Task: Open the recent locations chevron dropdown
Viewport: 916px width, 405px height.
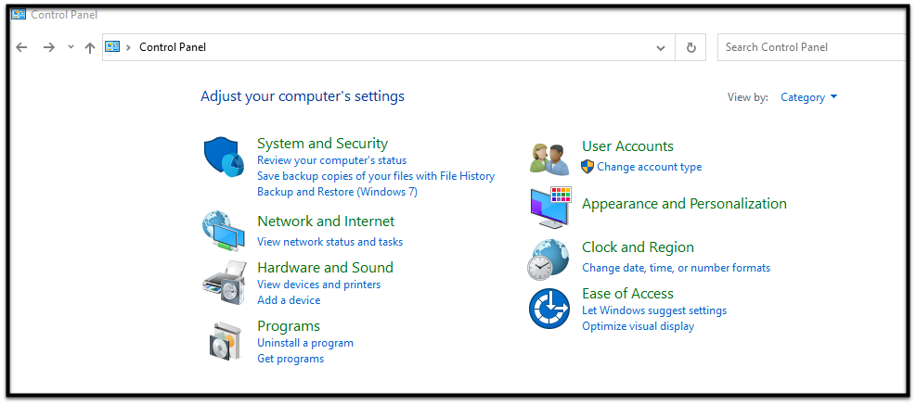Action: [71, 47]
